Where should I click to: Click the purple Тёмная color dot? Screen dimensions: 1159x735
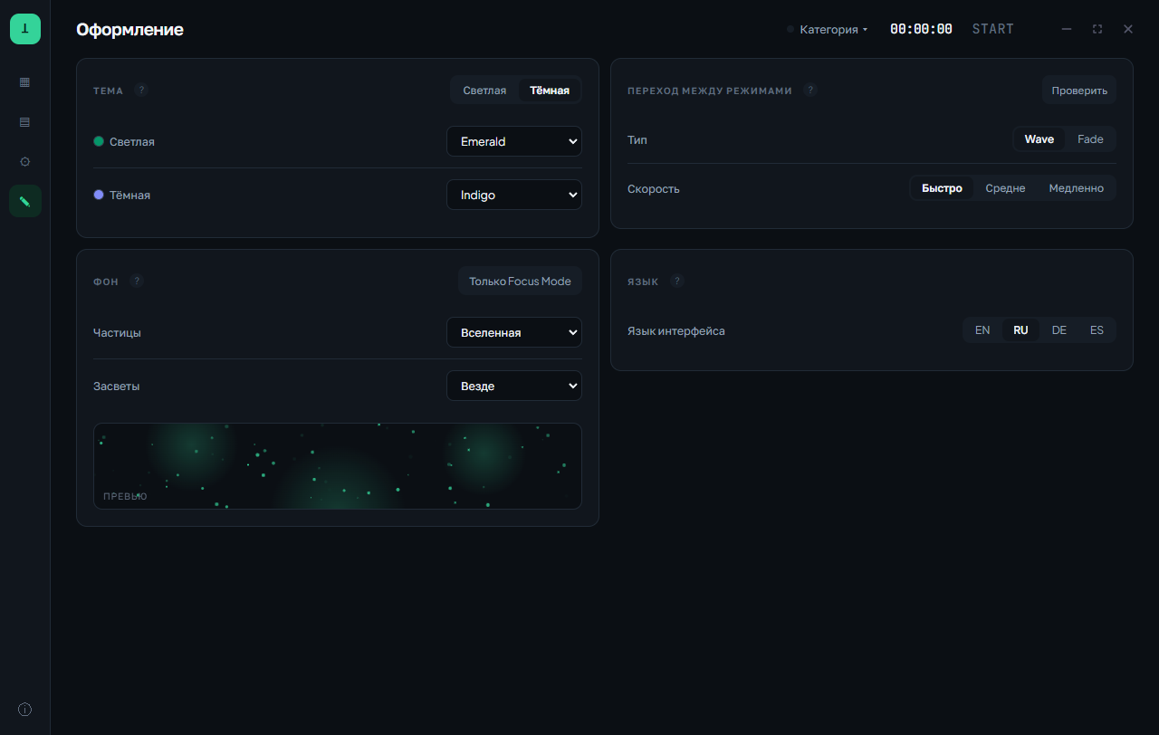(99, 195)
